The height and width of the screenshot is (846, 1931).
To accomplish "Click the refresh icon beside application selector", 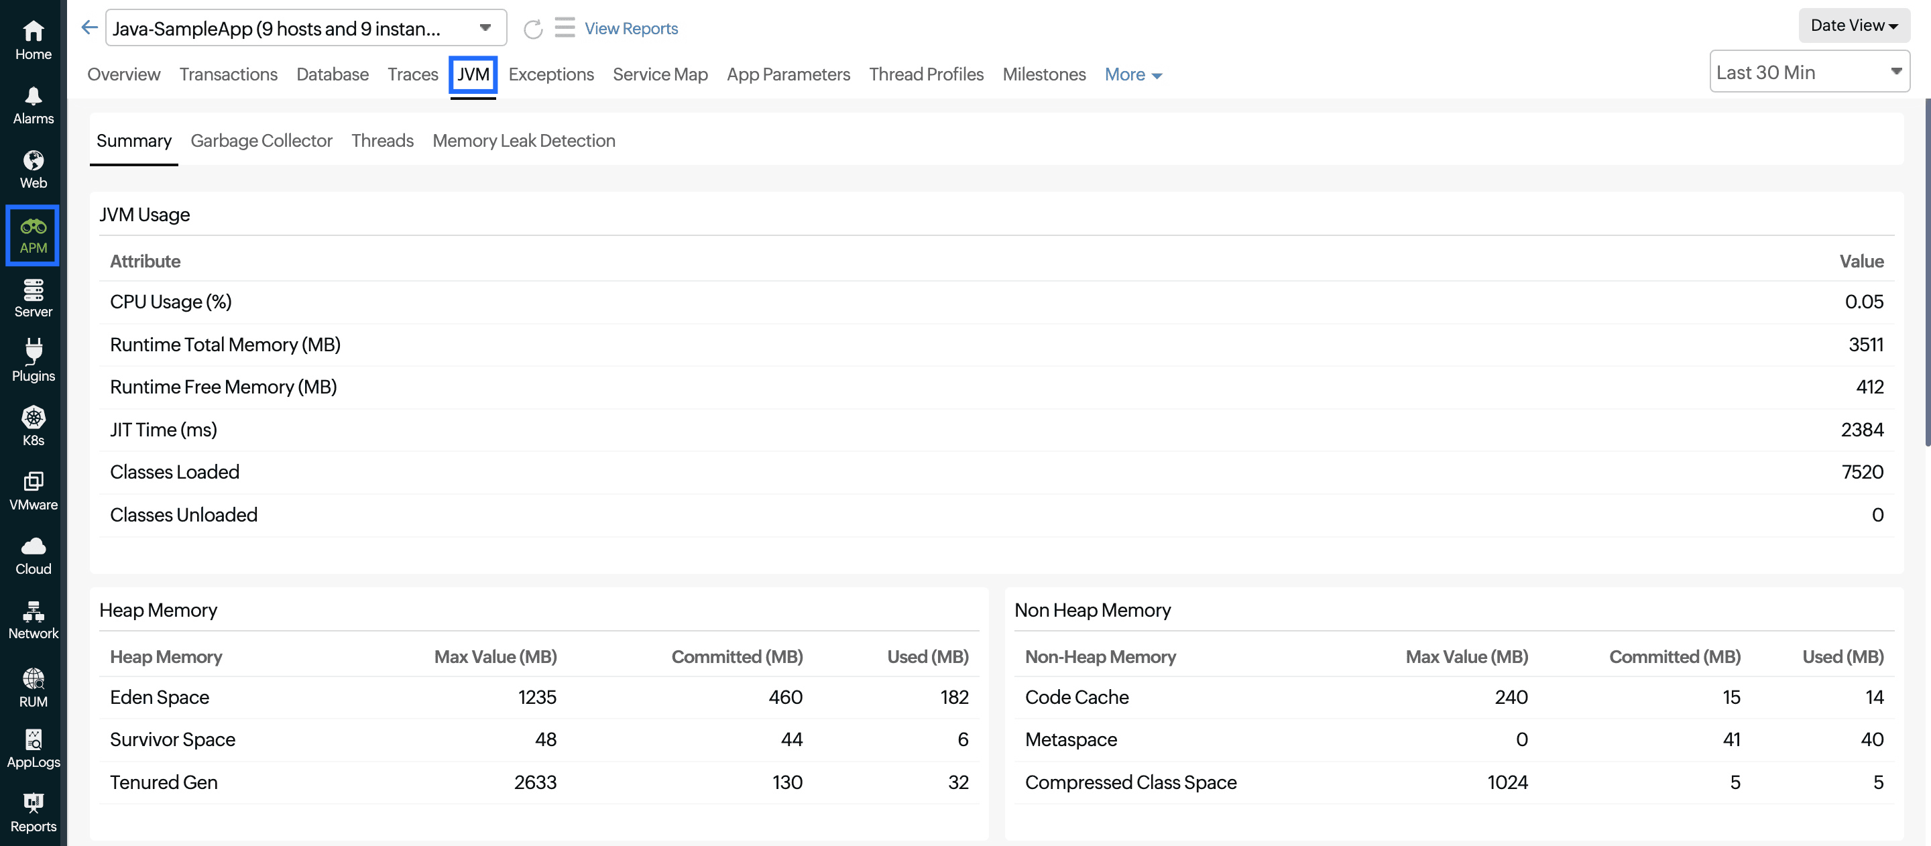I will coord(533,29).
